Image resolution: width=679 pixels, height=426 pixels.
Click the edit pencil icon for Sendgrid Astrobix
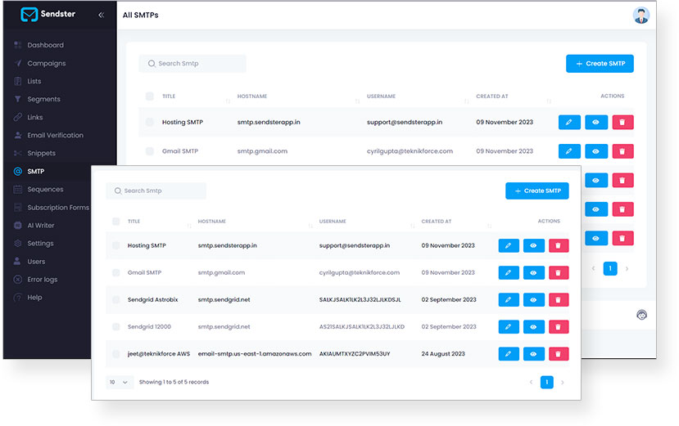pyautogui.click(x=509, y=300)
